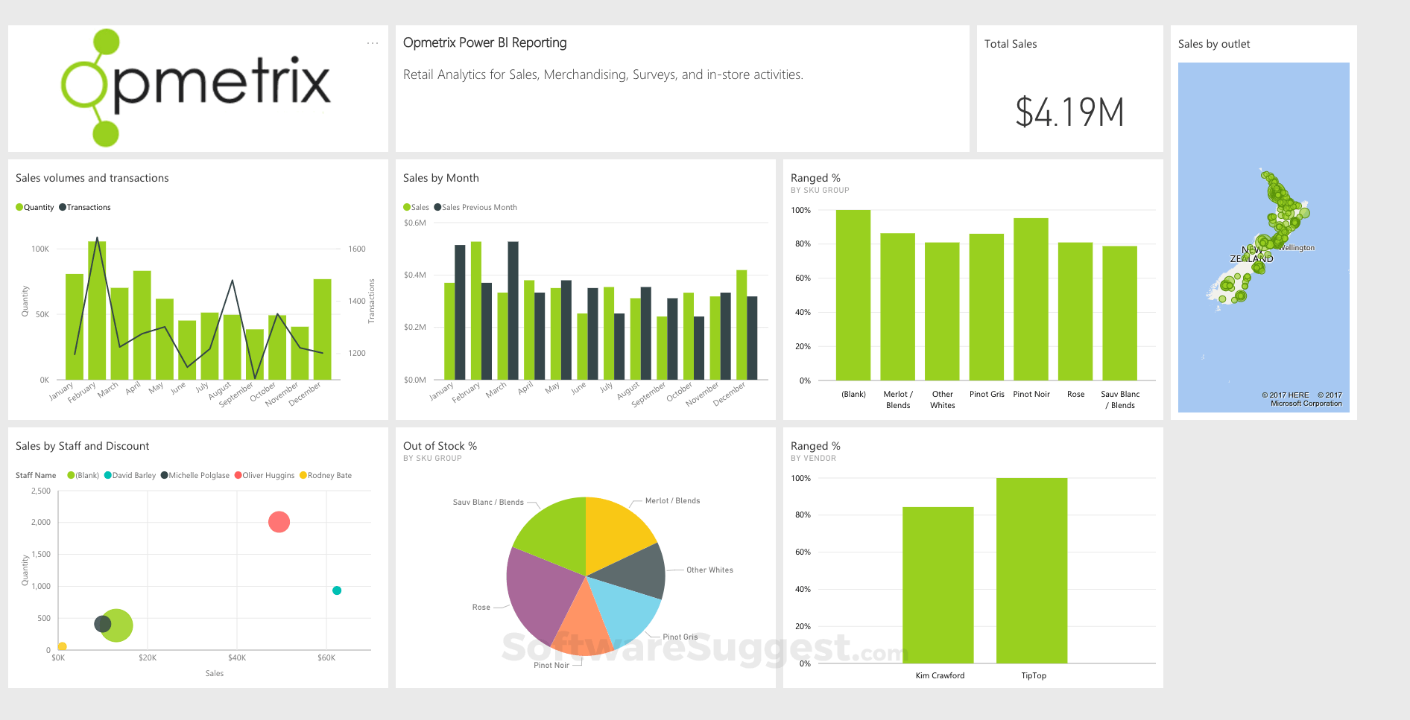Select the (Blank) staff legend dot
Image resolution: width=1410 pixels, height=720 pixels.
tap(71, 475)
